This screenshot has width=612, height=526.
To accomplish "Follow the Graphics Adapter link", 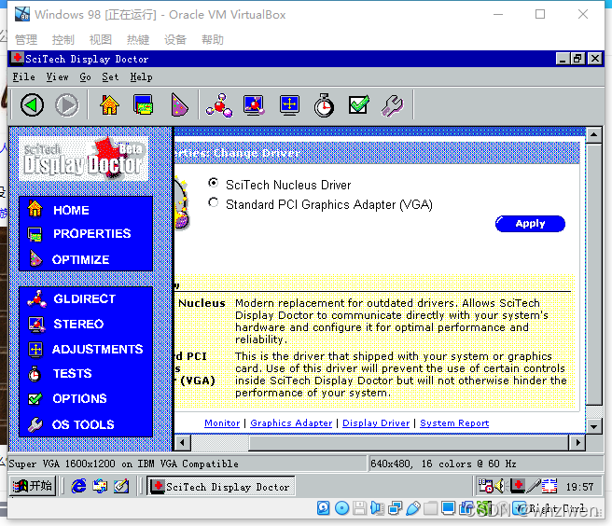I will (291, 423).
